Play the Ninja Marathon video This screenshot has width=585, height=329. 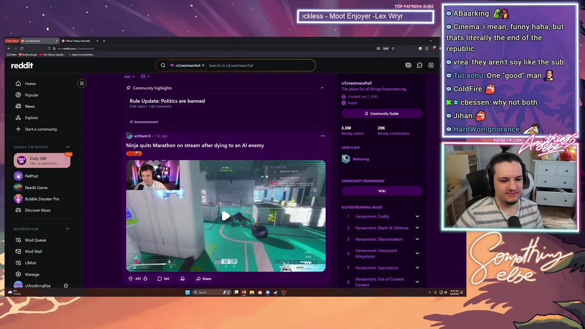click(x=226, y=216)
